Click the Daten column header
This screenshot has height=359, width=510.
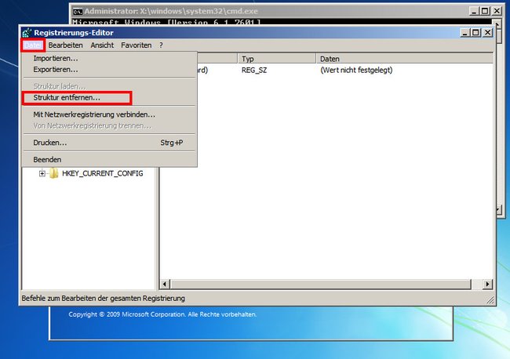click(405, 59)
